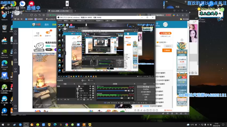Toggle visibility of video capture device source
Viewport: 227px width, 127px height.
pyautogui.click(x=90, y=93)
